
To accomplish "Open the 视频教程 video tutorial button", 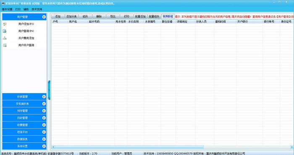I will coord(168,16).
